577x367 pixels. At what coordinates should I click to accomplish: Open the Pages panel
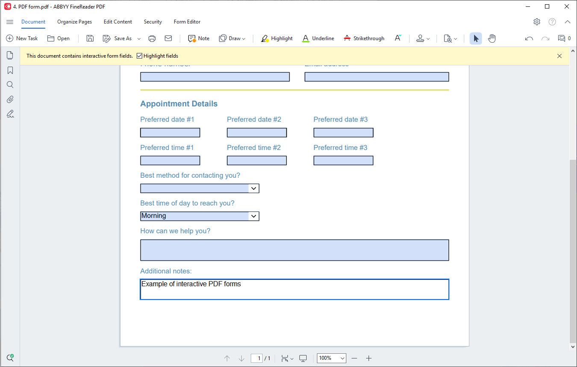[10, 55]
